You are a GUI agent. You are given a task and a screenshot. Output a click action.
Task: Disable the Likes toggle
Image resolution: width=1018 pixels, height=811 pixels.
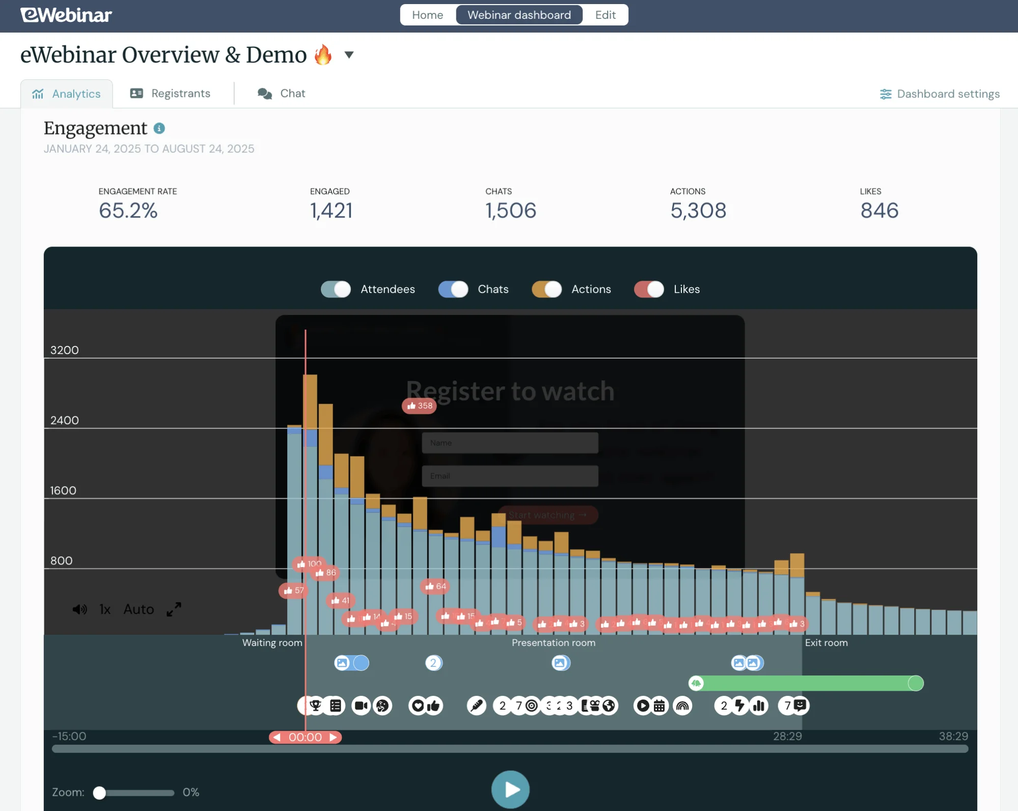pos(648,289)
